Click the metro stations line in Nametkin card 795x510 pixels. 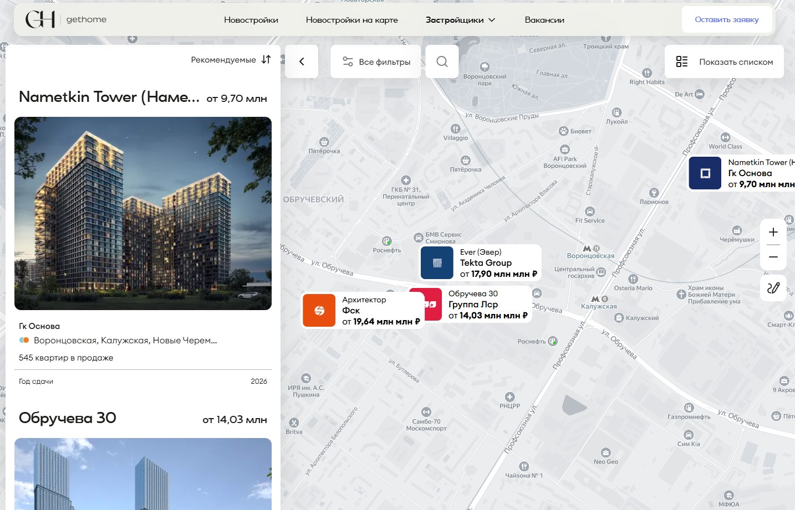118,341
